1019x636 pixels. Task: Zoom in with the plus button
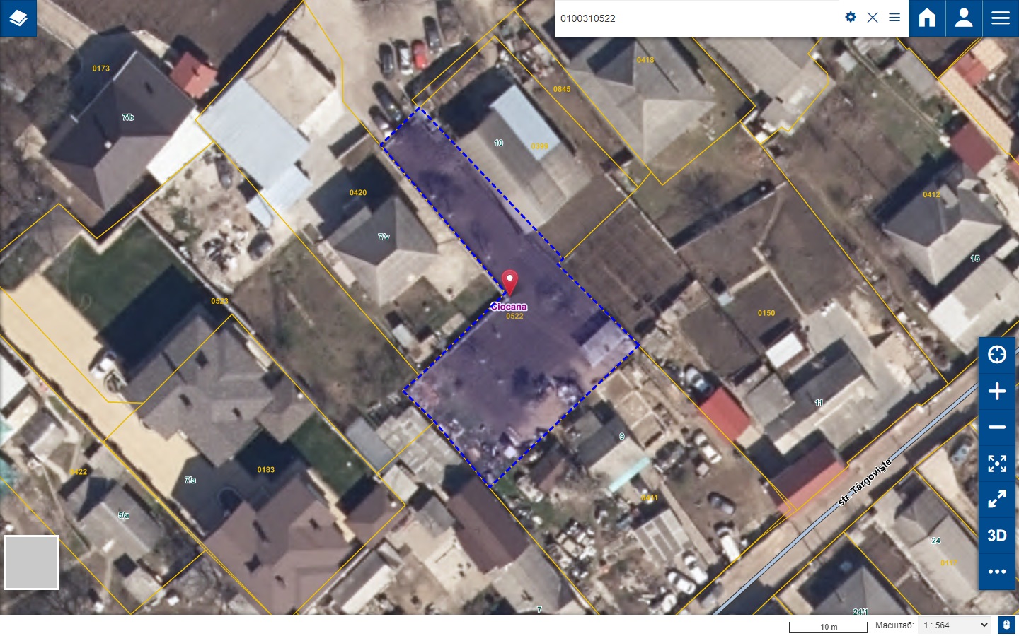tap(997, 391)
